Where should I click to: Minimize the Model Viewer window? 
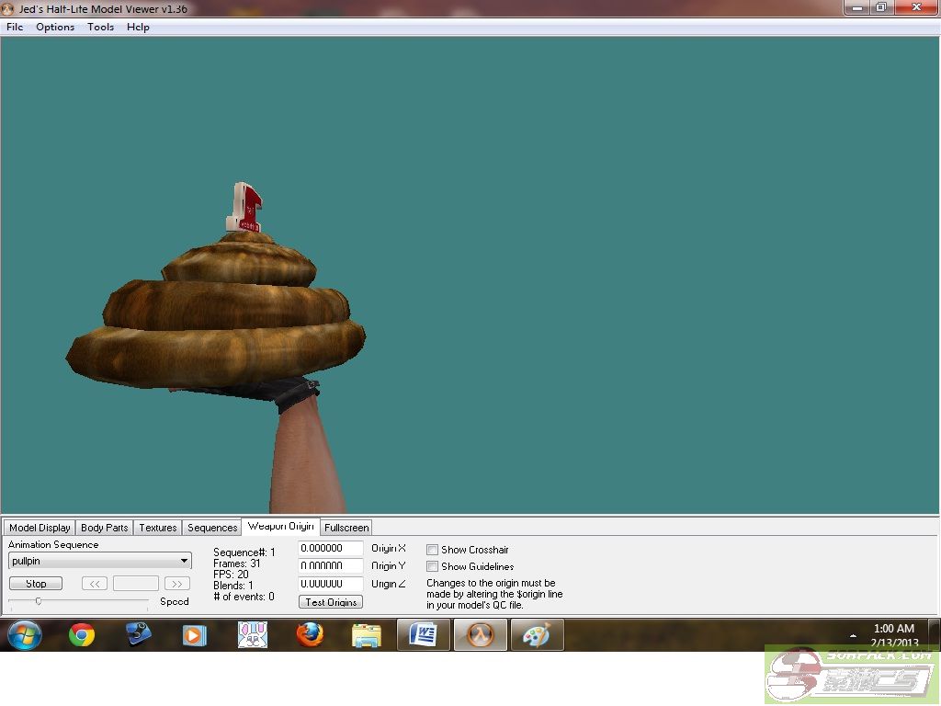click(x=857, y=7)
